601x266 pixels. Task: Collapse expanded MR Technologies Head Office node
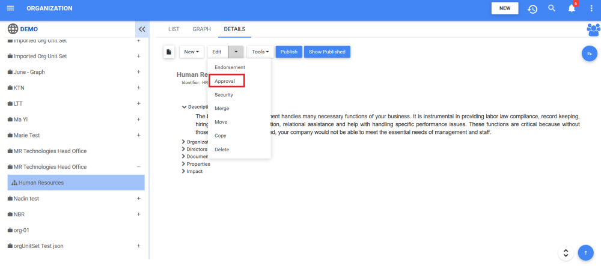pyautogui.click(x=139, y=167)
